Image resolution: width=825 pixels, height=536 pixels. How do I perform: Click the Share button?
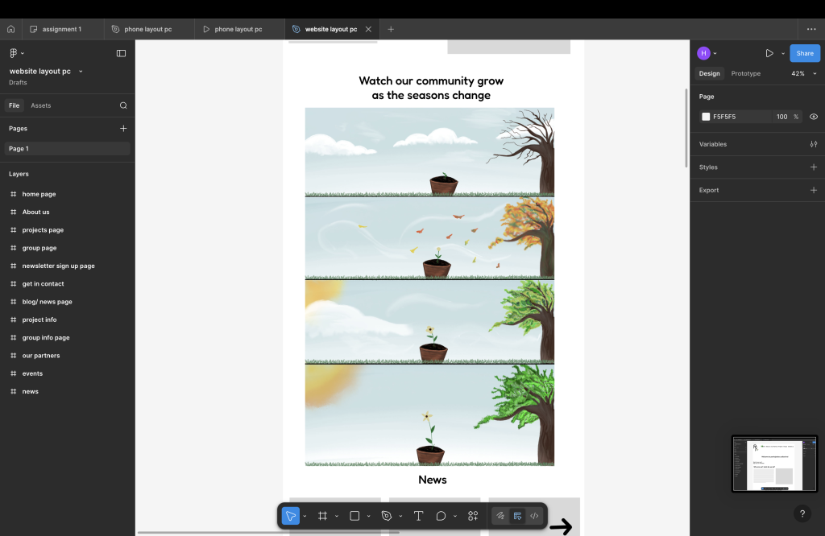(x=804, y=53)
